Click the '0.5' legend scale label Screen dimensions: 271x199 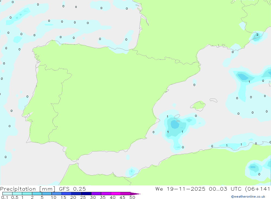coord(15,197)
